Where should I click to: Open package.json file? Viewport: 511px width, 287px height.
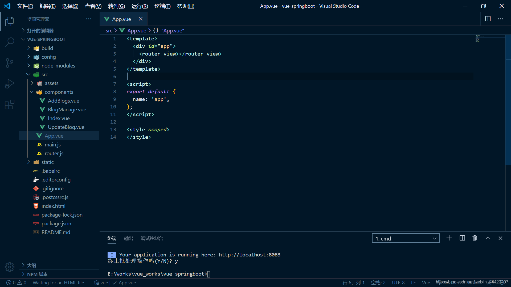[56, 223]
